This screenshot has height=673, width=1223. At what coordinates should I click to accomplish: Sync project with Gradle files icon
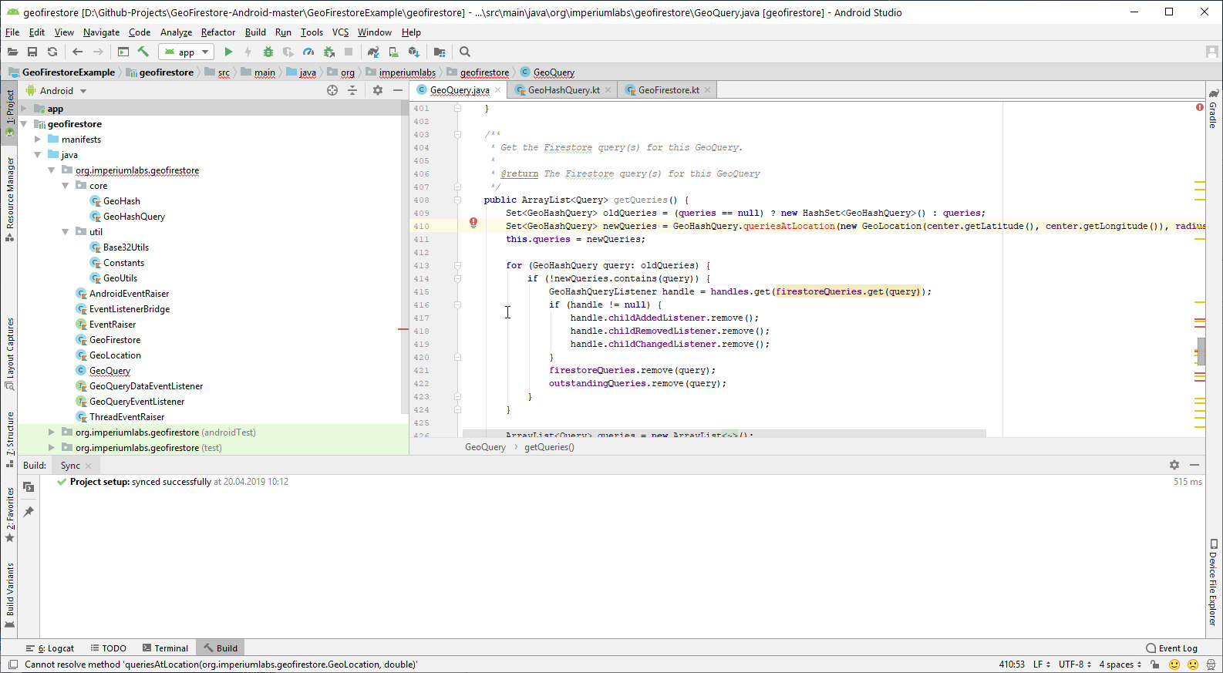point(373,52)
